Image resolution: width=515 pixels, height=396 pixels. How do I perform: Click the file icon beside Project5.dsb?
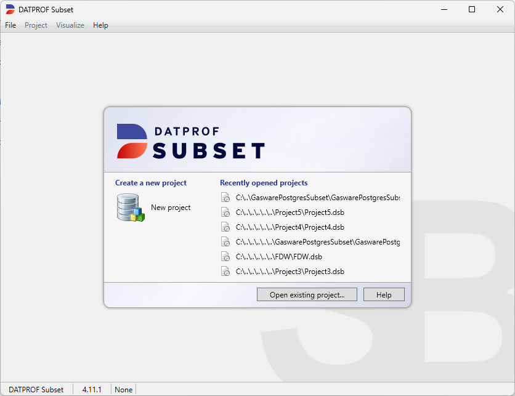coord(225,212)
